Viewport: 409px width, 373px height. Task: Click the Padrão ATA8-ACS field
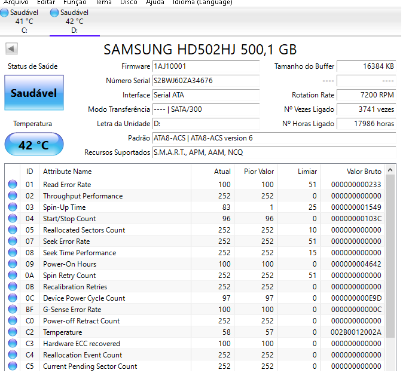coord(274,138)
